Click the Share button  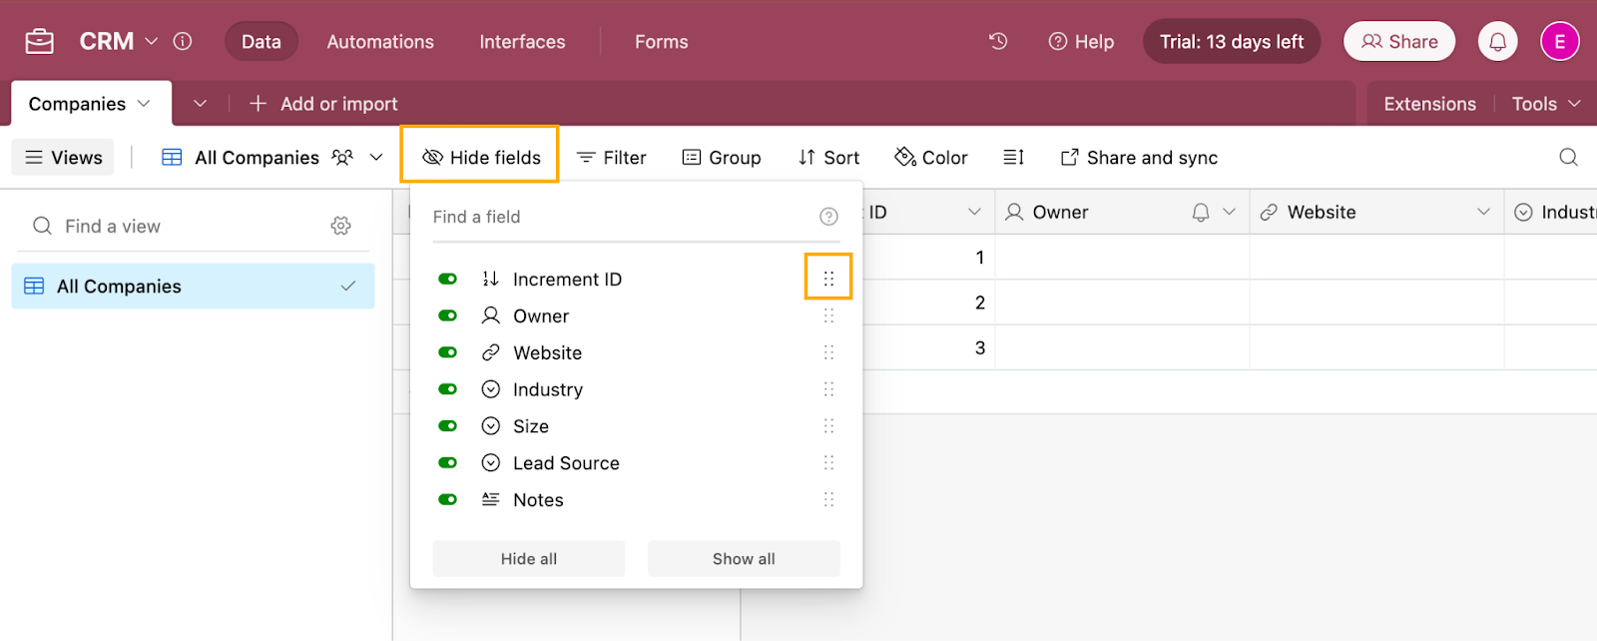coord(1399,41)
